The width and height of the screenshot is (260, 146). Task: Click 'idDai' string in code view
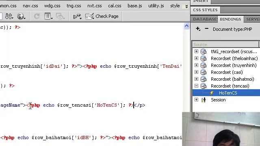coord(53,67)
